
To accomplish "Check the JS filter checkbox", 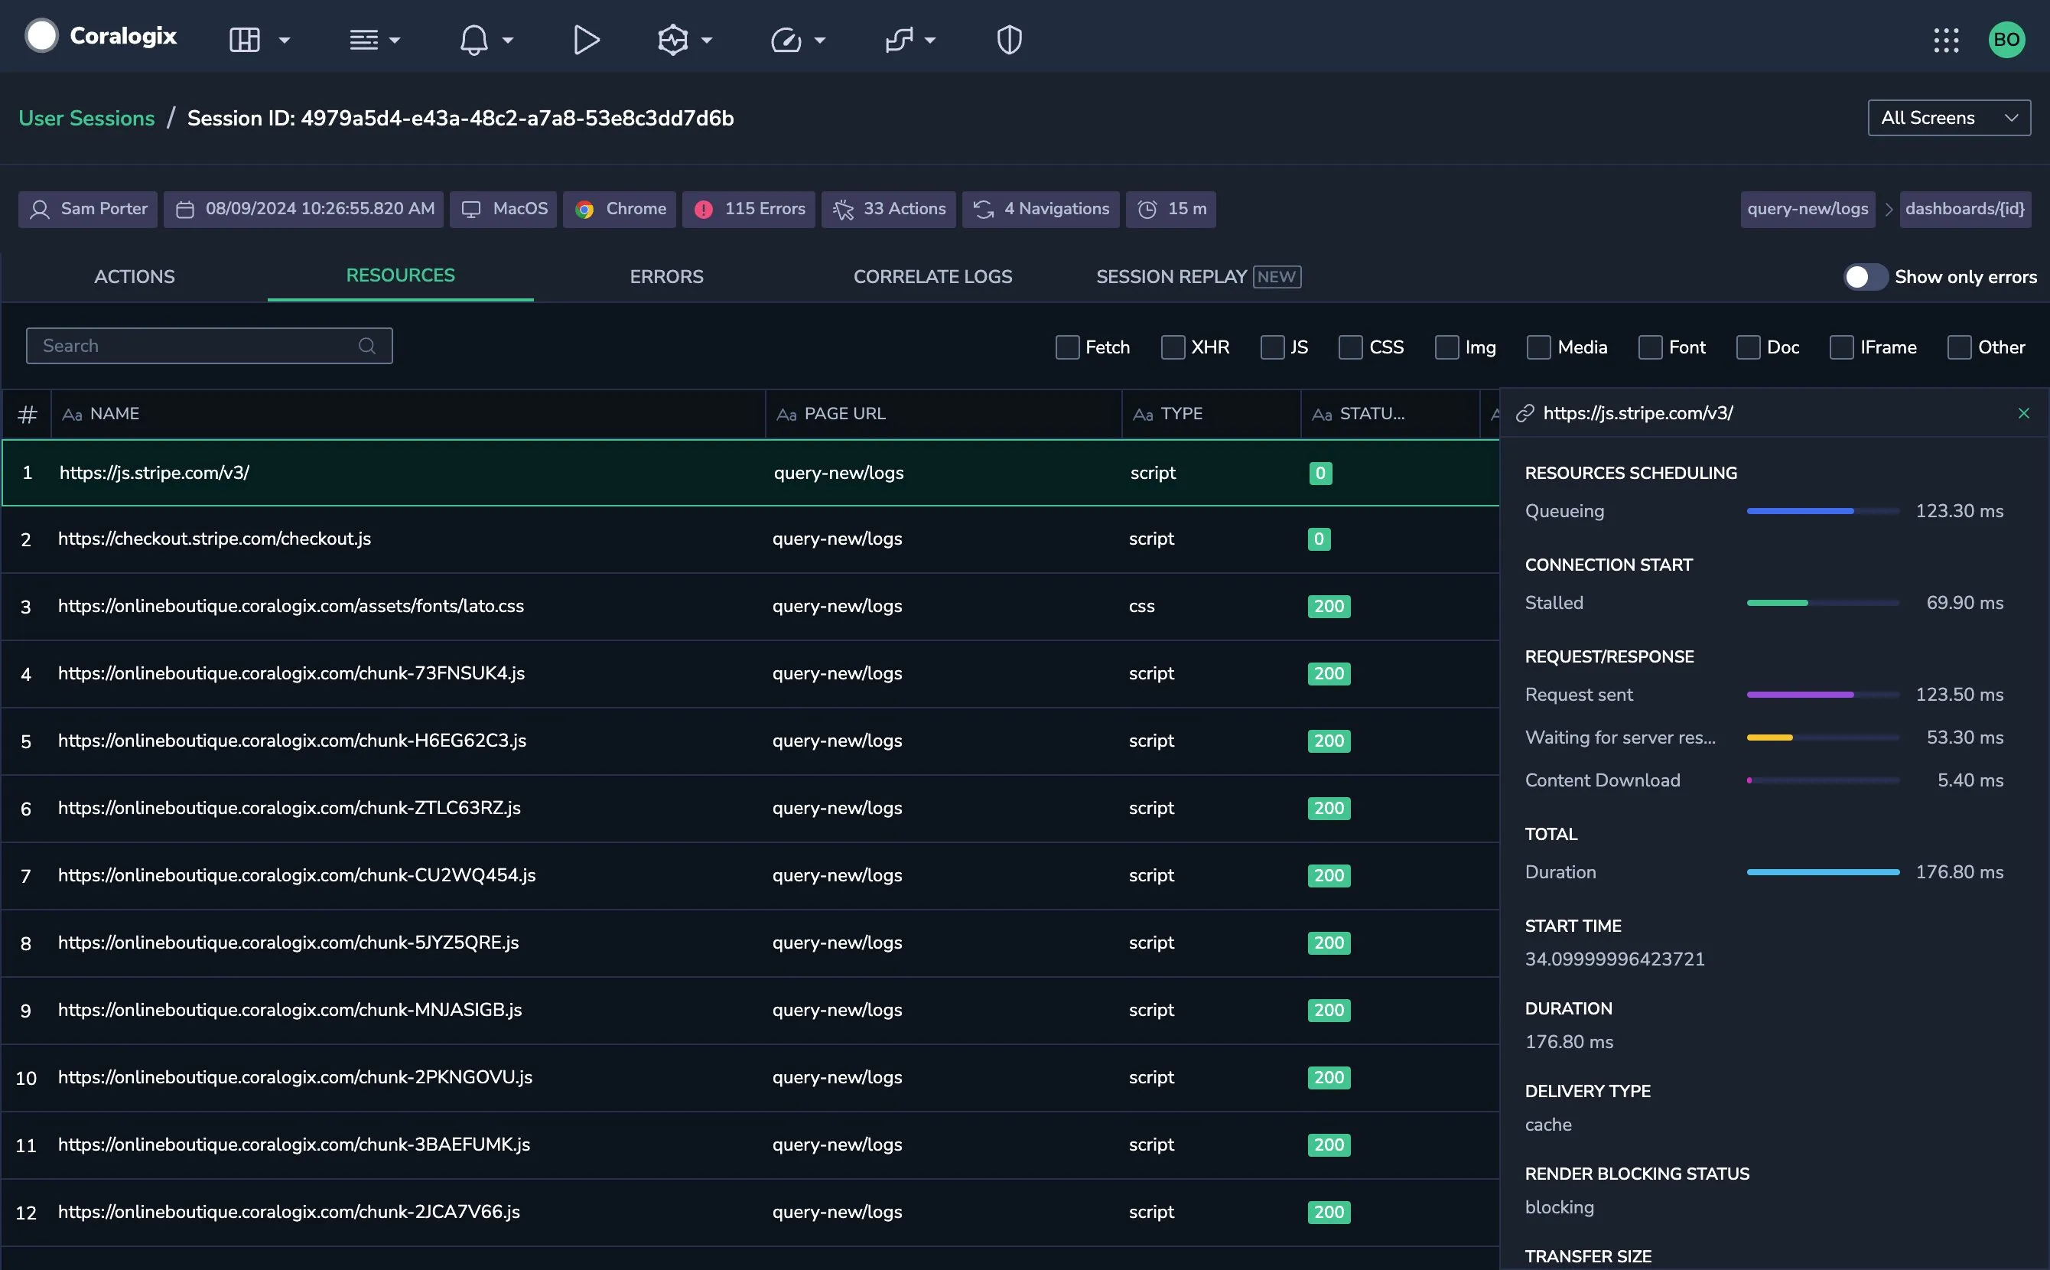I will click(x=1272, y=347).
